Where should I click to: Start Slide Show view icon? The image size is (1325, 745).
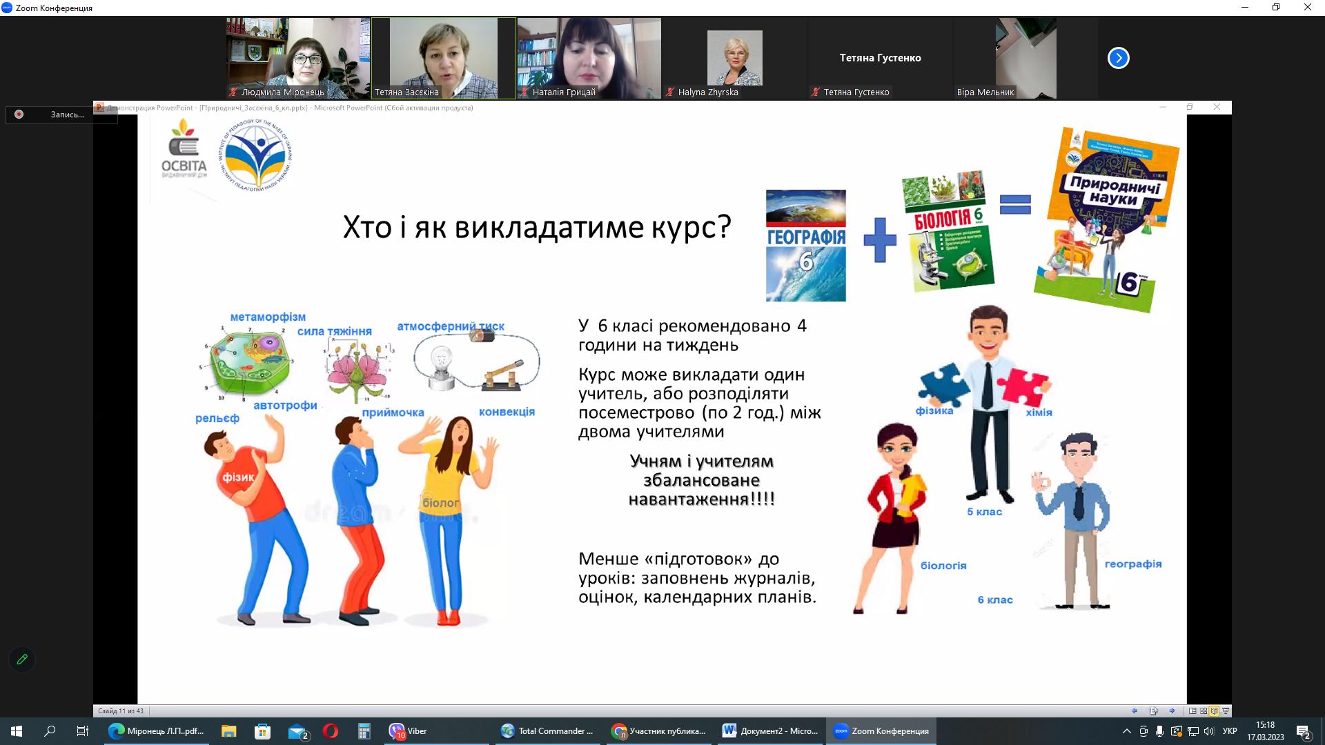[x=1226, y=711]
